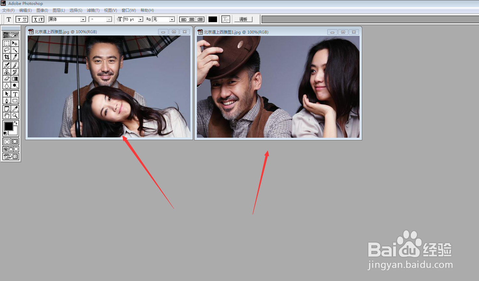
Task: Open the black text color swatch in options bar
Action: 213,20
